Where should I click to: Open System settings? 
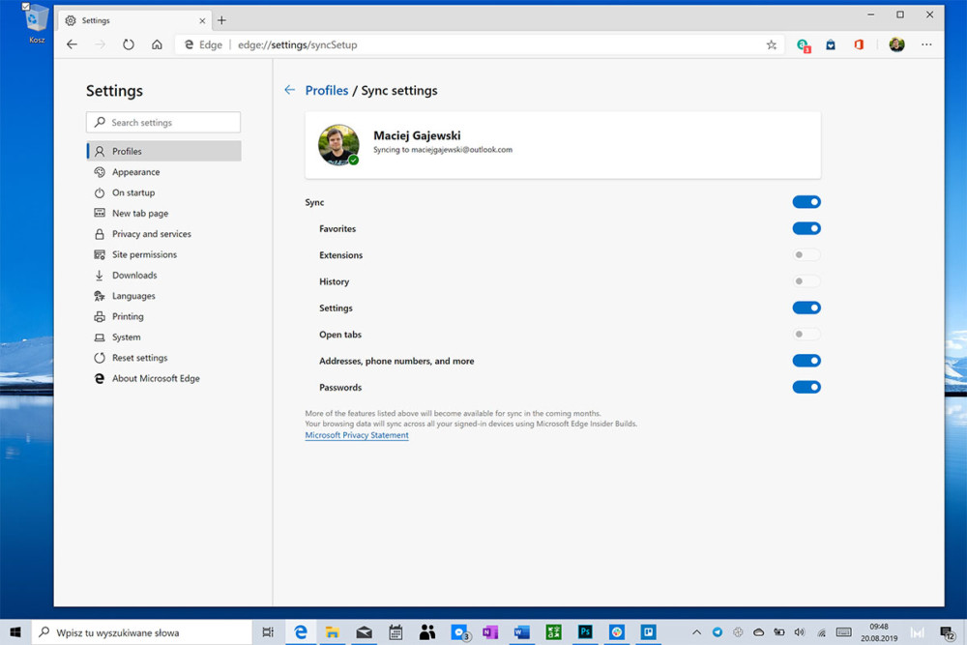click(x=164, y=337)
